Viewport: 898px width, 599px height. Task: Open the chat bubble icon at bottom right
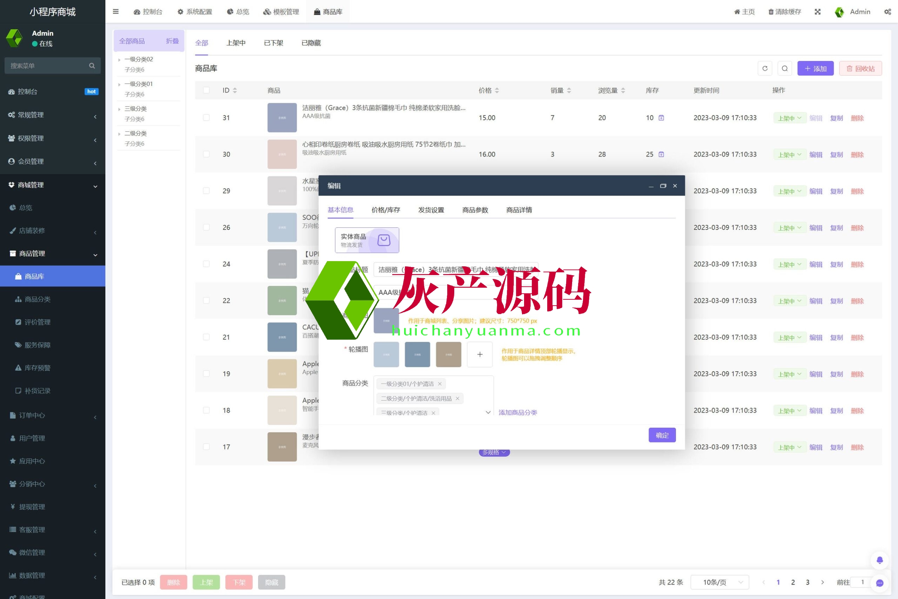click(880, 583)
